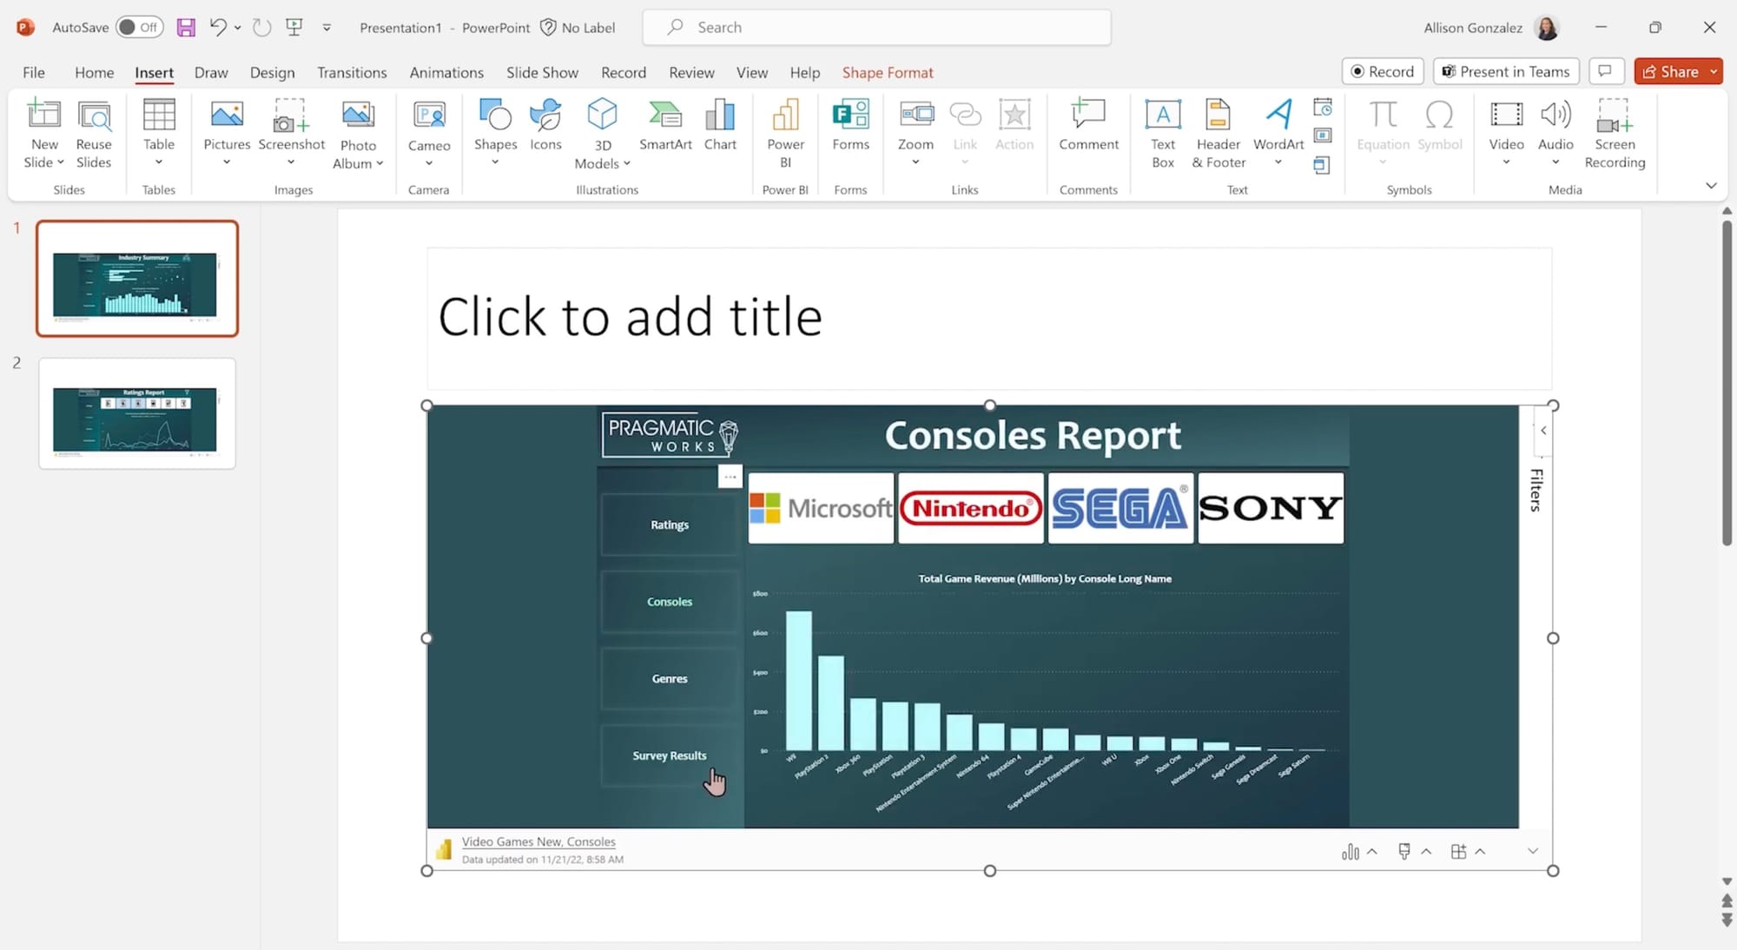Add a Comment
Screen dimensions: 1737x950
point(1088,124)
